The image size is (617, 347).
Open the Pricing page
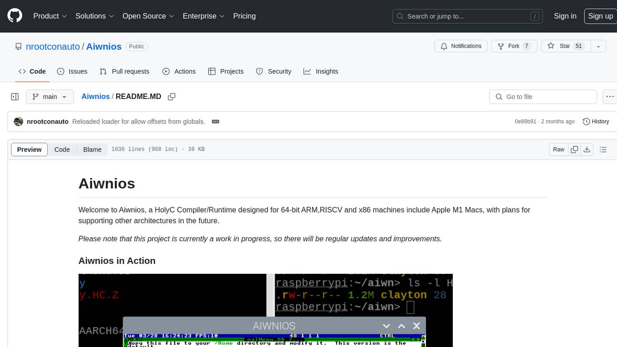point(245,16)
